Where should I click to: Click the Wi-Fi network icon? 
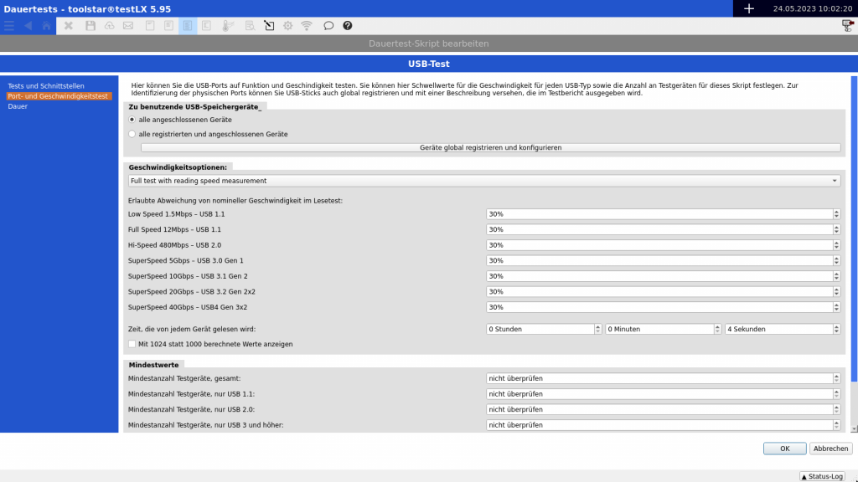coord(307,26)
